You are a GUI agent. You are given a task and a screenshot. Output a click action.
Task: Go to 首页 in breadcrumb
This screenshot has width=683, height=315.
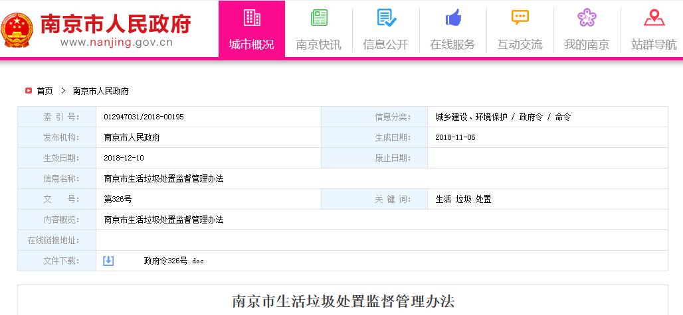(x=45, y=91)
